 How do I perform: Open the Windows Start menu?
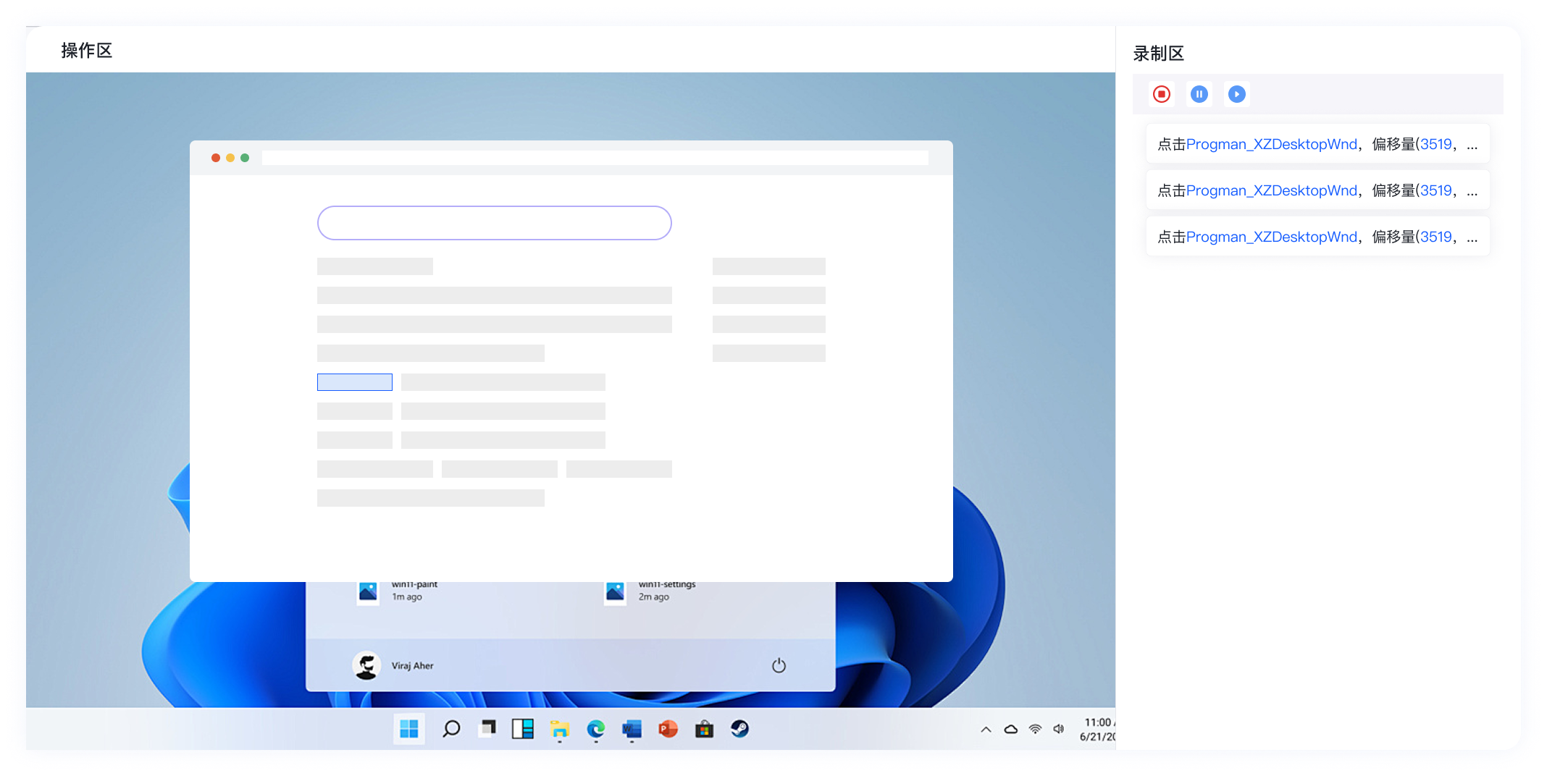(x=409, y=729)
